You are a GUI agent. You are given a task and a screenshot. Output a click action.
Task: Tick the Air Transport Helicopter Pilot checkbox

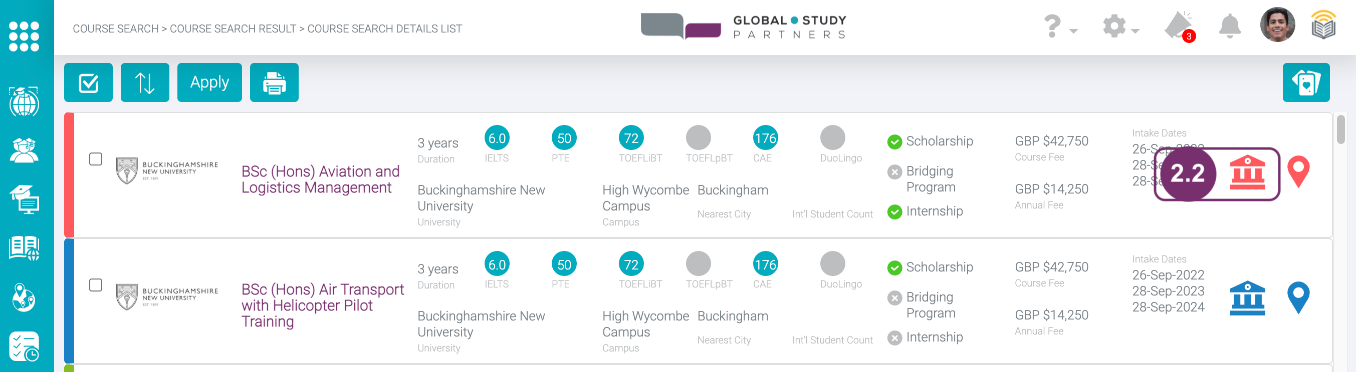96,285
